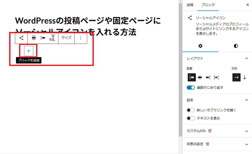The height and width of the screenshot is (154, 252).
Task: Open the gear settings tab
Action: point(200,46)
